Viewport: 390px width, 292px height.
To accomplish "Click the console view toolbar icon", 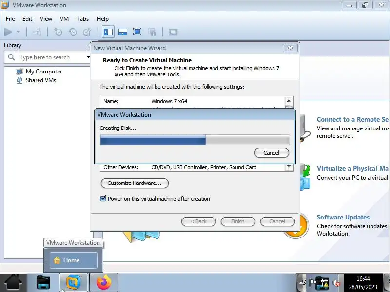I will click(173, 32).
